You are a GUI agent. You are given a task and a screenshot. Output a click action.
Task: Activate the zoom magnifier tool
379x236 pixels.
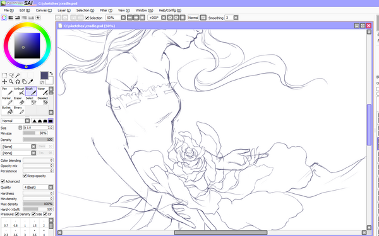point(11,82)
